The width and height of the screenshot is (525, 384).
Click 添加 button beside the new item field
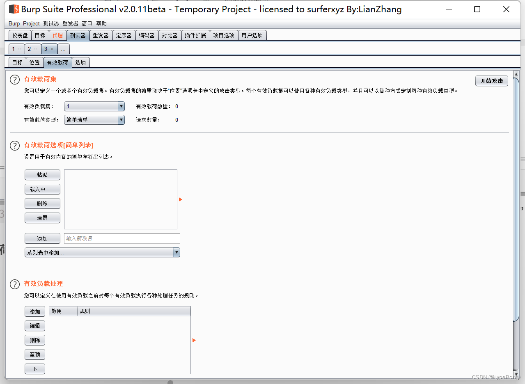point(42,238)
